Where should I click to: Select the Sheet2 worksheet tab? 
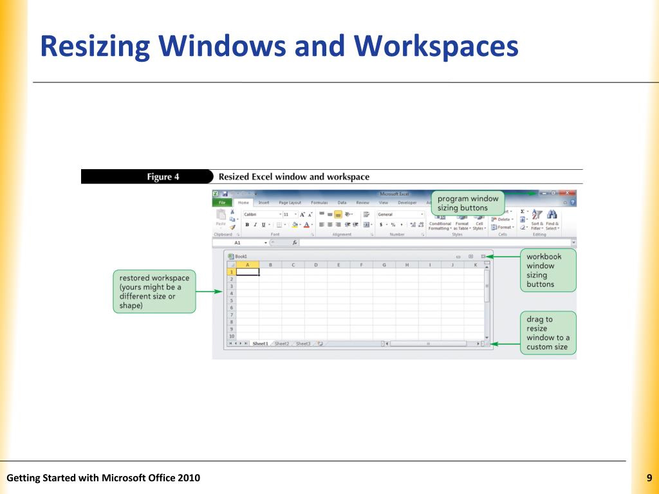[282, 343]
